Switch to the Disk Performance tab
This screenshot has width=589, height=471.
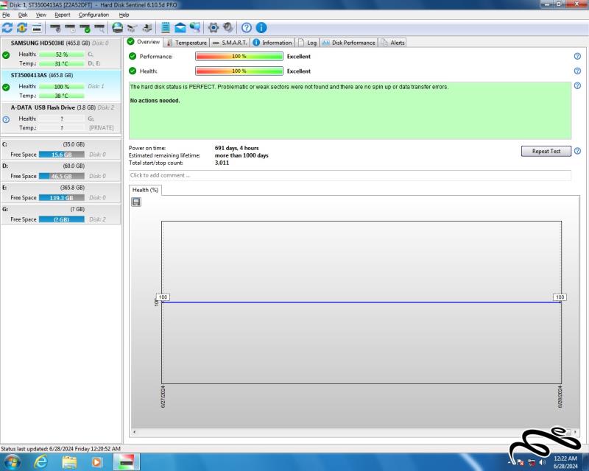[x=348, y=43]
